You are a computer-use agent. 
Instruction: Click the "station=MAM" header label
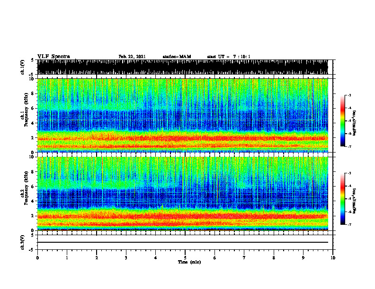(x=177, y=57)
